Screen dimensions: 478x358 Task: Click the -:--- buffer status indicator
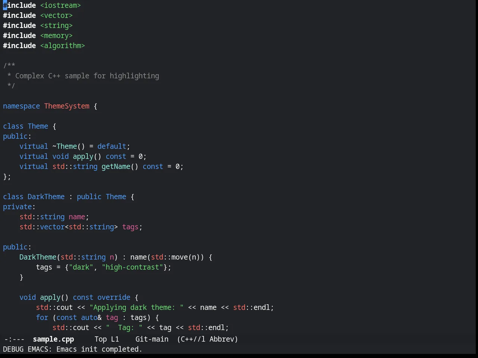click(14, 339)
